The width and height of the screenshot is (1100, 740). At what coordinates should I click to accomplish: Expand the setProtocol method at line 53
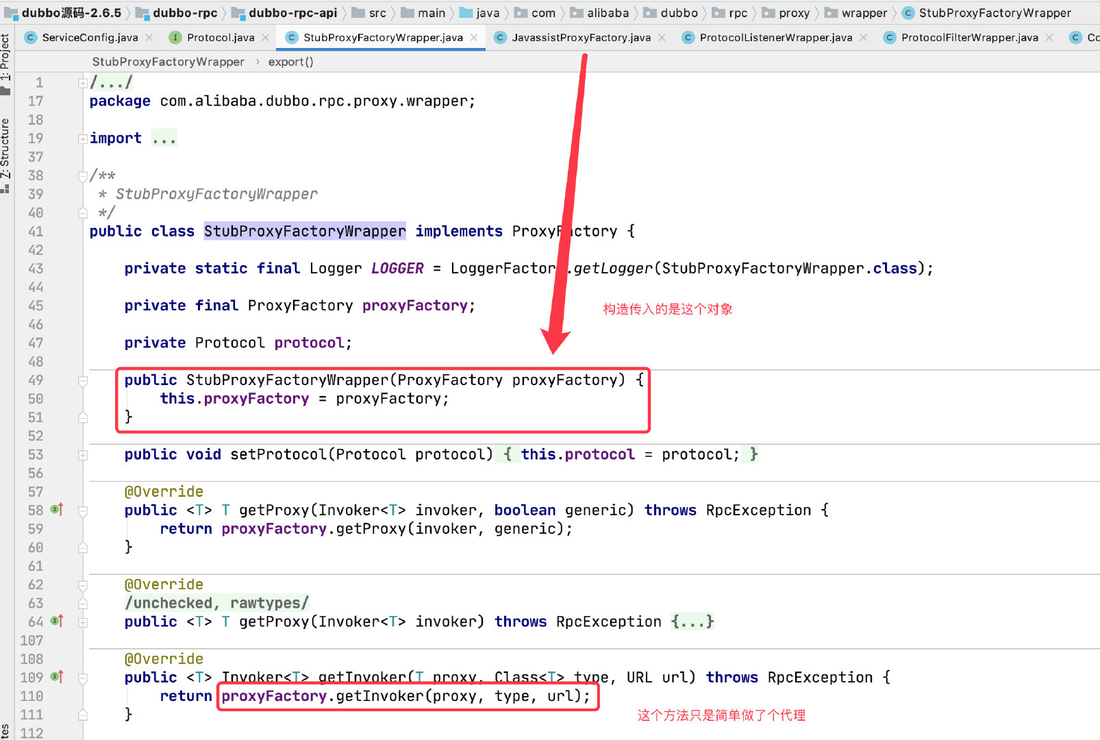point(83,455)
